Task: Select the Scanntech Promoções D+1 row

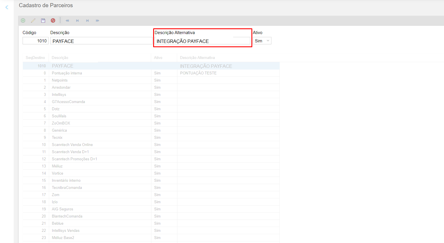Action: [151, 159]
